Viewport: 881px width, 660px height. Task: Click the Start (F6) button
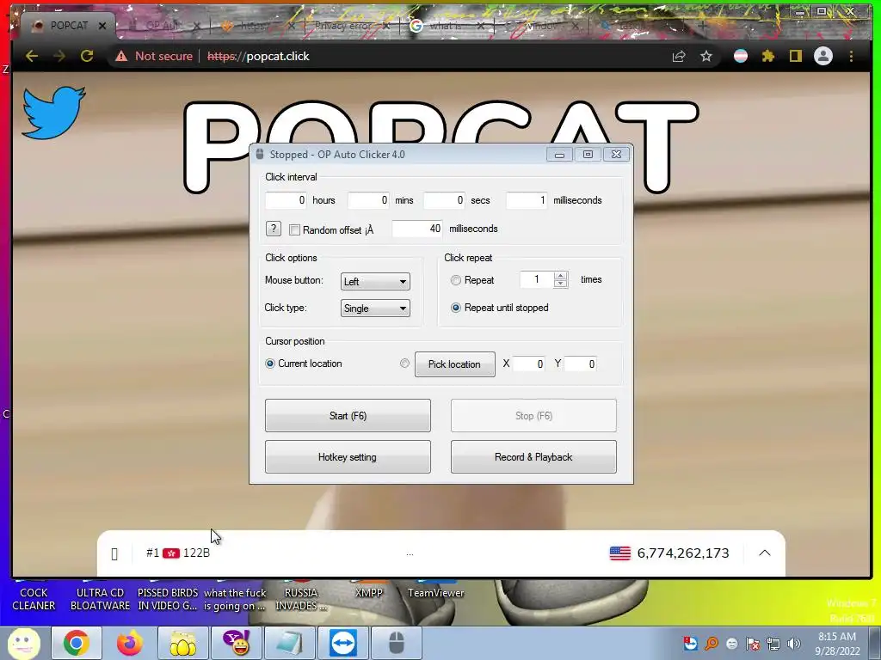point(348,415)
